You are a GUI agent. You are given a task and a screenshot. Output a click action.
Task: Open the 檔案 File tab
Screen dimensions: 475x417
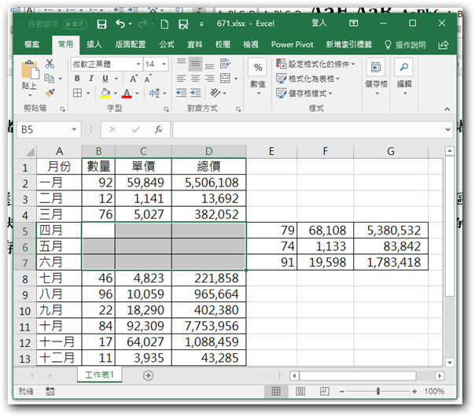31,45
